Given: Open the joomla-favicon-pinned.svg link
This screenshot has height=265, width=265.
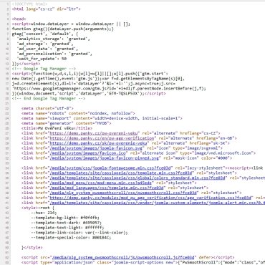Looking at the screenshot, I should coord(105,158).
